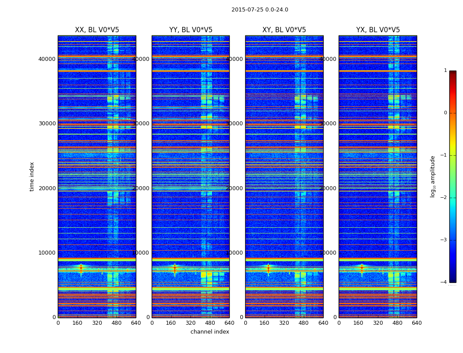Click the 20000 tick label on XX axis

pos(47,188)
